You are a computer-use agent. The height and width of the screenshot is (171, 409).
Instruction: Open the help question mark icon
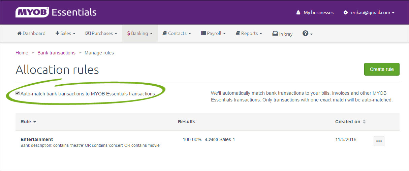pos(306,33)
